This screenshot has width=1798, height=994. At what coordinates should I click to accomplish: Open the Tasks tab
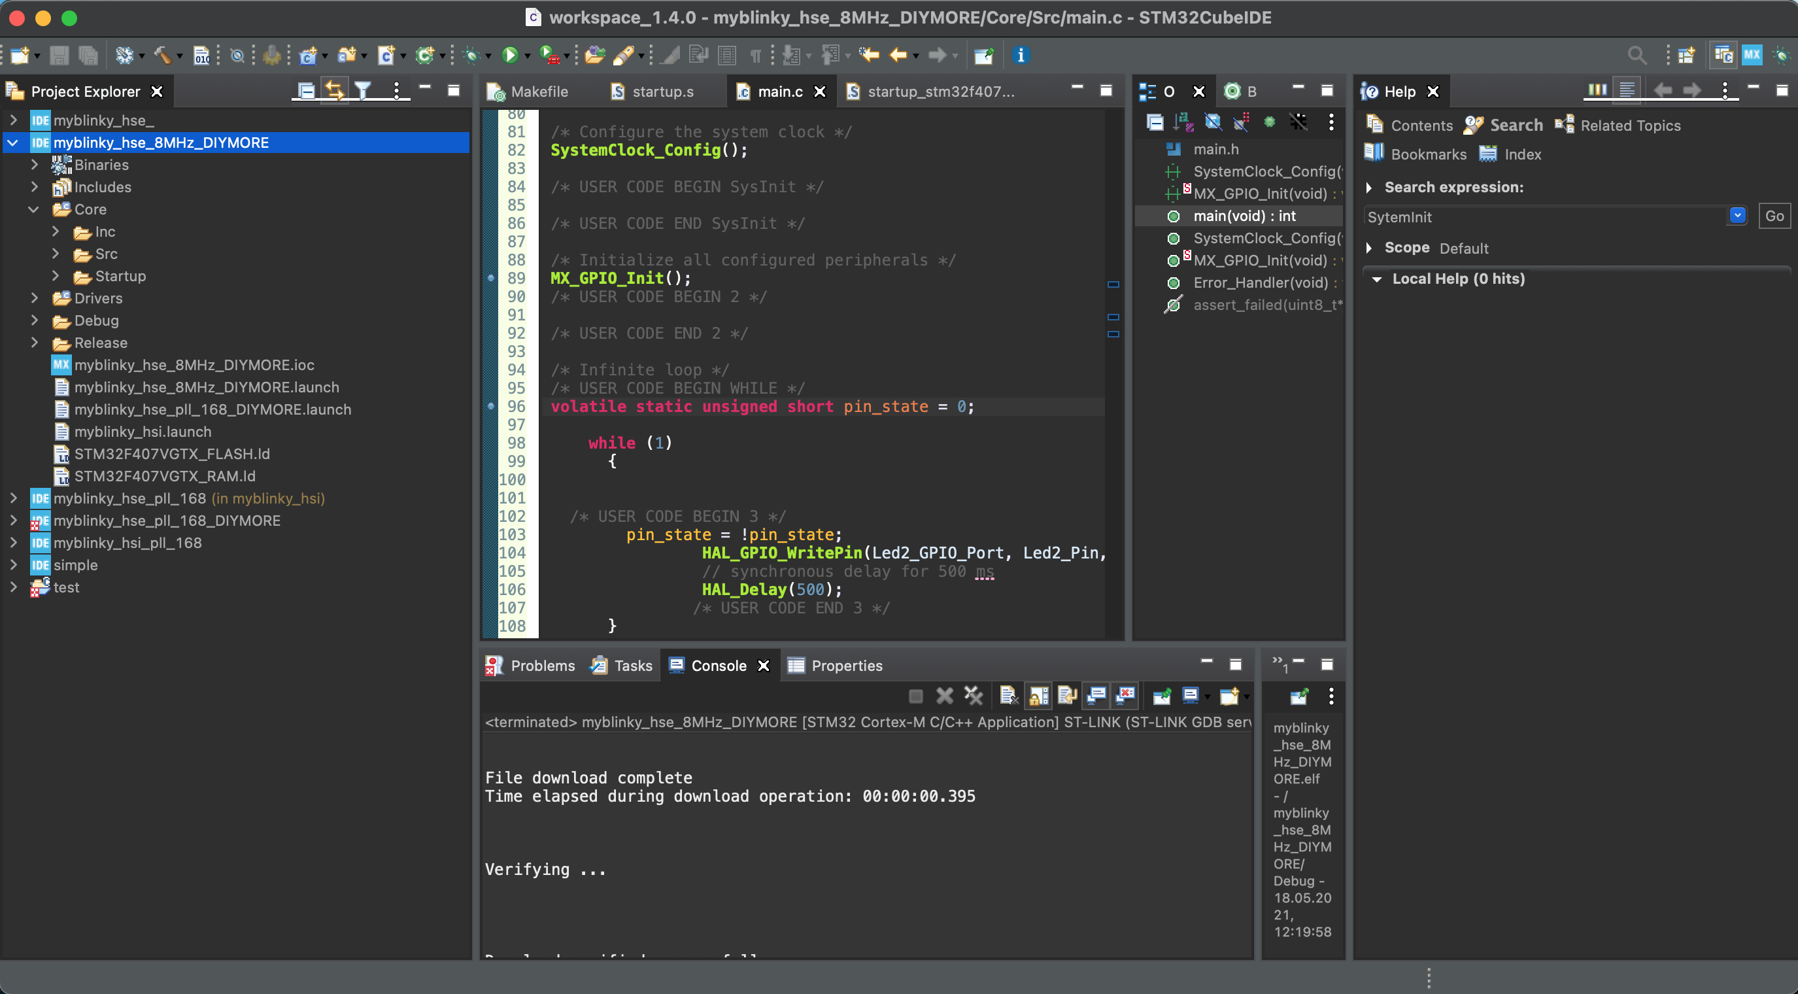(x=622, y=665)
